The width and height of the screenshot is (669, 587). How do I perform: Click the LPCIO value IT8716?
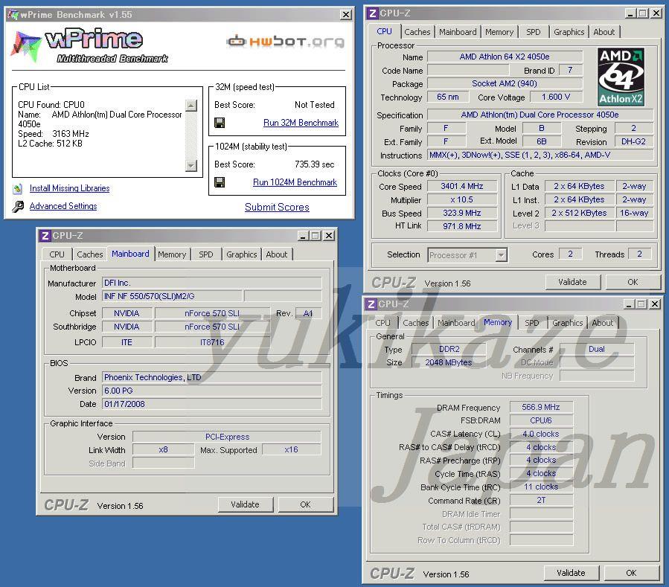click(212, 342)
